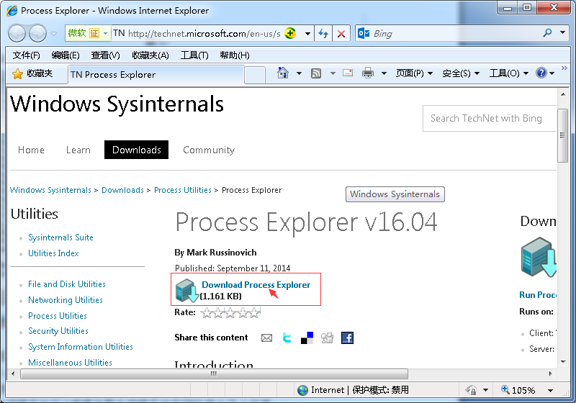Click the Home toolbar icon
This screenshot has width=576, height=403.
(x=282, y=73)
